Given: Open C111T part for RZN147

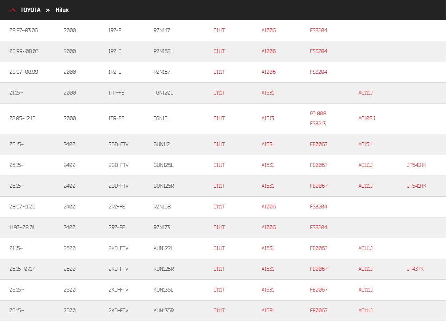Looking at the screenshot, I should (x=219, y=30).
